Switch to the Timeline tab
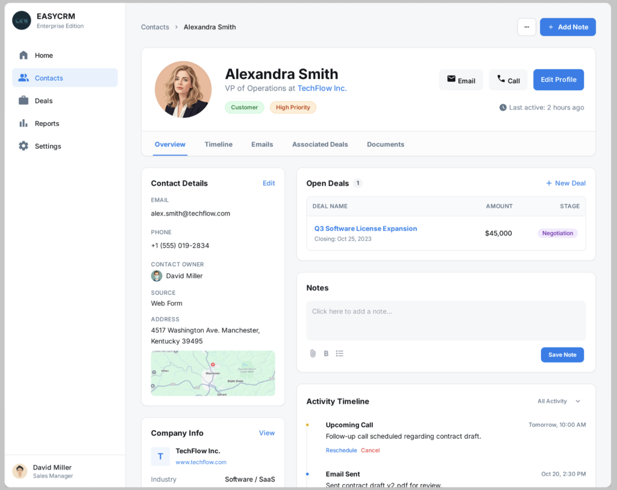 [x=218, y=144]
